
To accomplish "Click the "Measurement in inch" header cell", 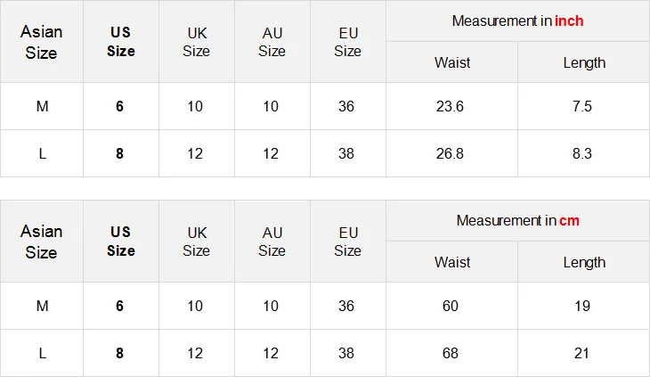I will tap(517, 20).
